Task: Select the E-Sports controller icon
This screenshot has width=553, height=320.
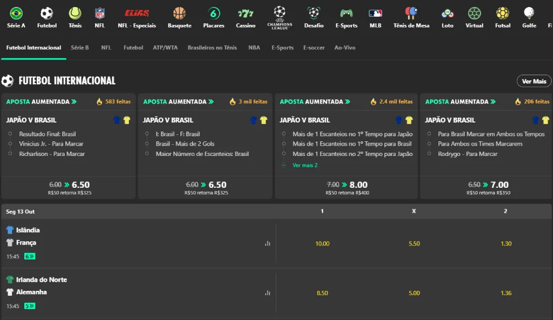Action: coord(346,13)
